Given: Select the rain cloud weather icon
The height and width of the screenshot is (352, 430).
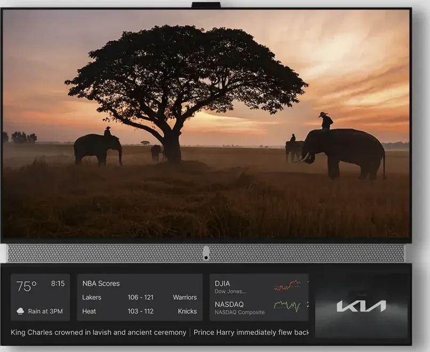Looking at the screenshot, I should [x=20, y=312].
